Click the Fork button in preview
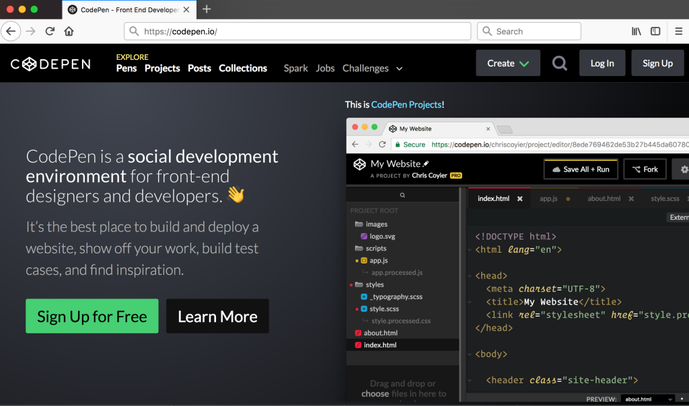Viewport: 689px width, 406px height. tap(645, 169)
